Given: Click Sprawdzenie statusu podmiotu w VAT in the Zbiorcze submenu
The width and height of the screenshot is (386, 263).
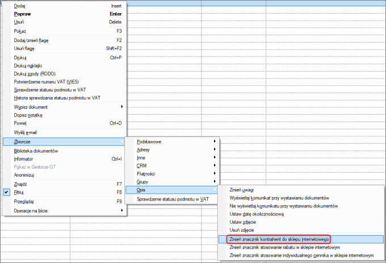Looking at the screenshot, I should click(x=171, y=199).
